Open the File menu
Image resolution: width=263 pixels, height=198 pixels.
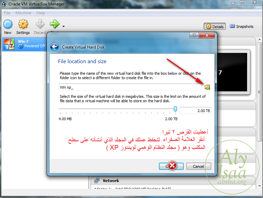tap(7, 13)
